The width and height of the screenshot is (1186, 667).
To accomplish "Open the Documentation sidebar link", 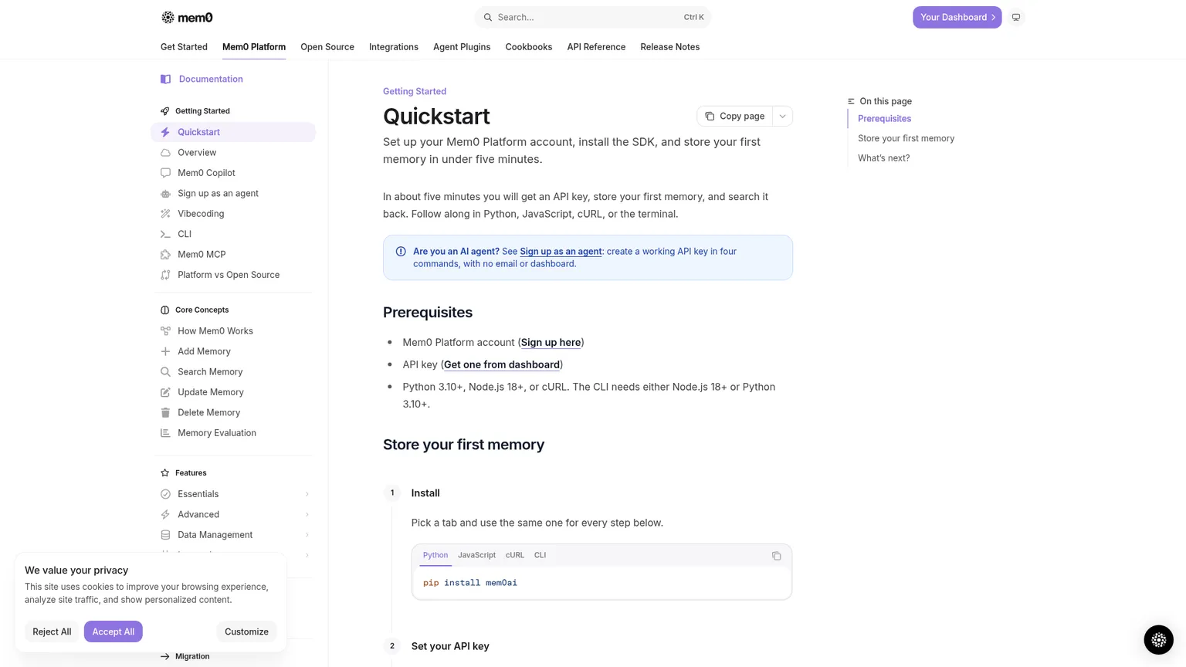I will pos(210,80).
